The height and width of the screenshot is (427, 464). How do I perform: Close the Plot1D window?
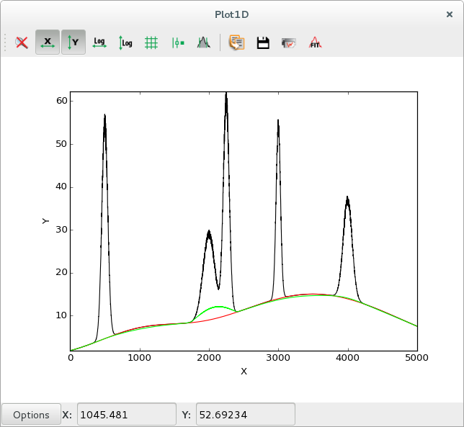pyautogui.click(x=450, y=14)
